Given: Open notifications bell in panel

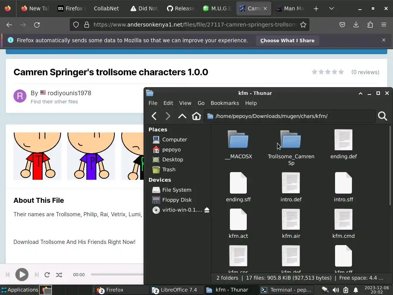Looking at the screenshot, I should [355, 290].
